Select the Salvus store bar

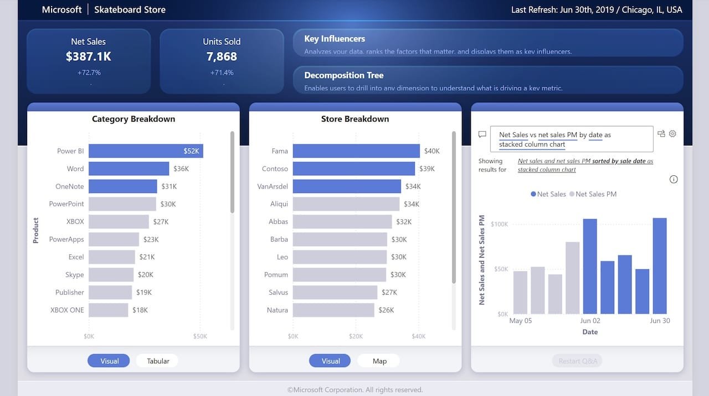coord(335,293)
